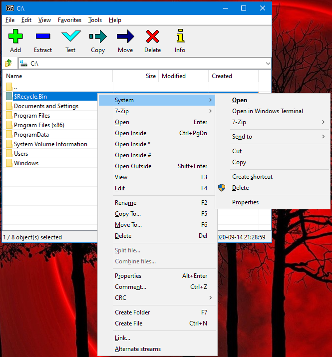Screen dimensions: 332x357
Task: Choose Alternate streams entry
Action: pyautogui.click(x=157, y=349)
